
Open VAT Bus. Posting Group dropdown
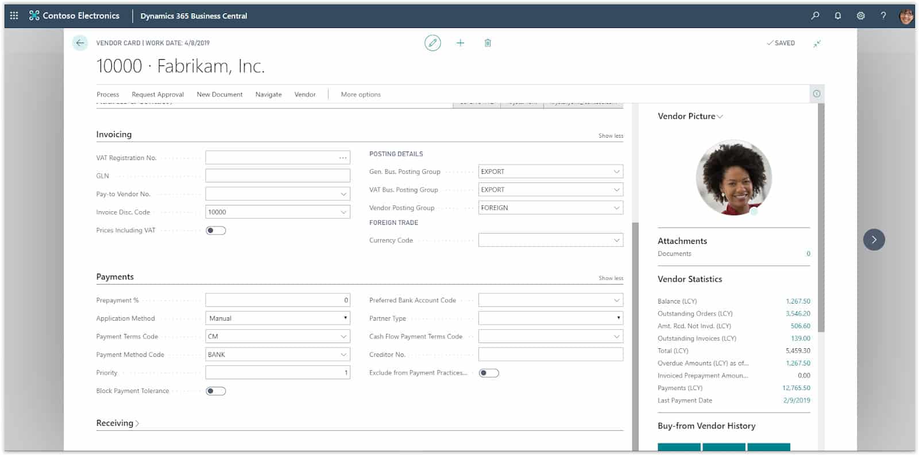(x=616, y=190)
